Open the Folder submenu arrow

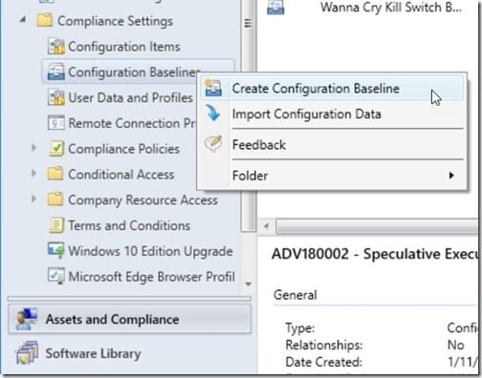click(451, 176)
